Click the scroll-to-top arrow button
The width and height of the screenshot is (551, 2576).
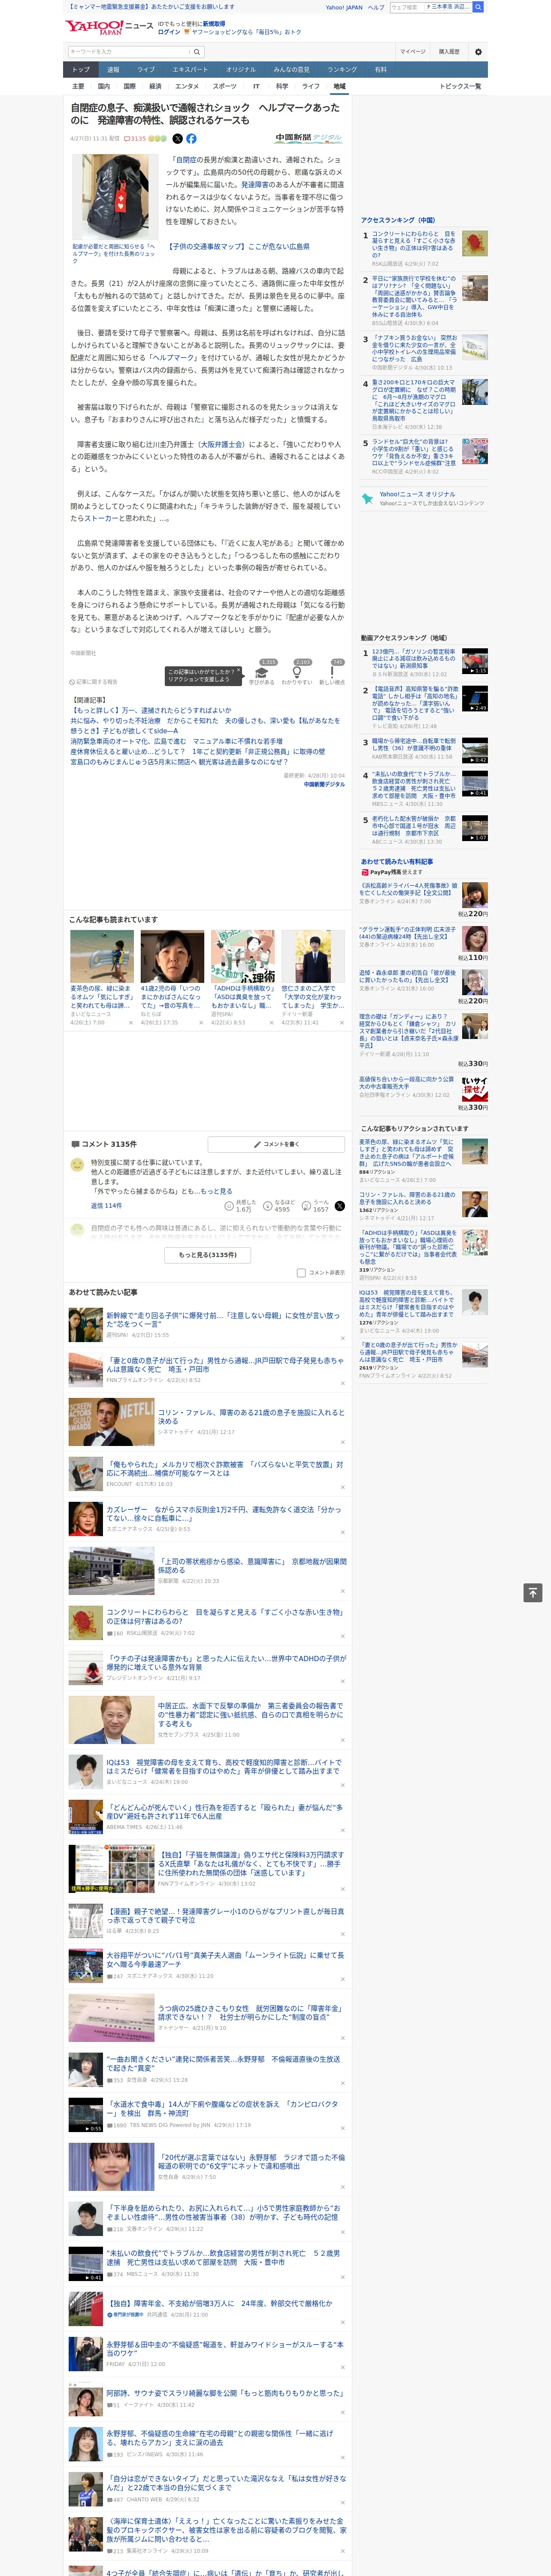coord(533,1592)
